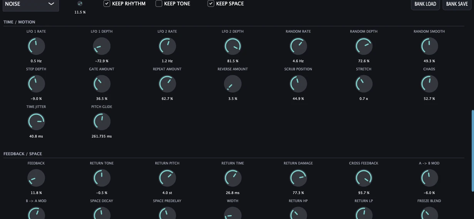Click the RANDOM DEPTH knob

(364, 46)
